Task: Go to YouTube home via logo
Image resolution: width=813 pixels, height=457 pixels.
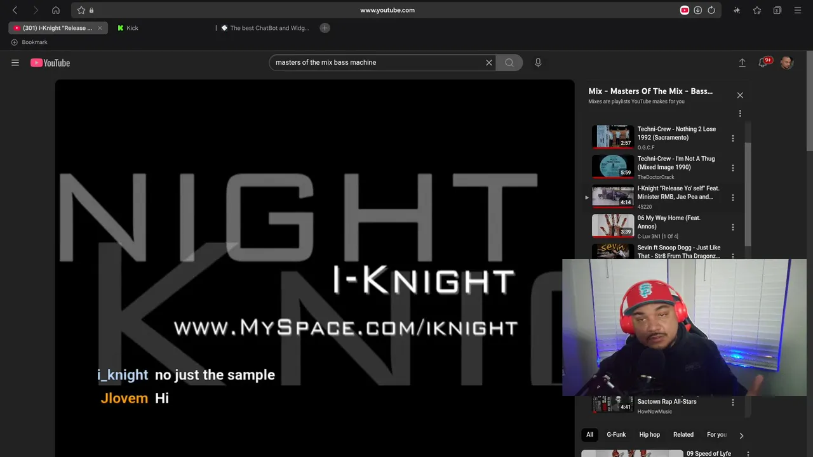Action: [50, 63]
